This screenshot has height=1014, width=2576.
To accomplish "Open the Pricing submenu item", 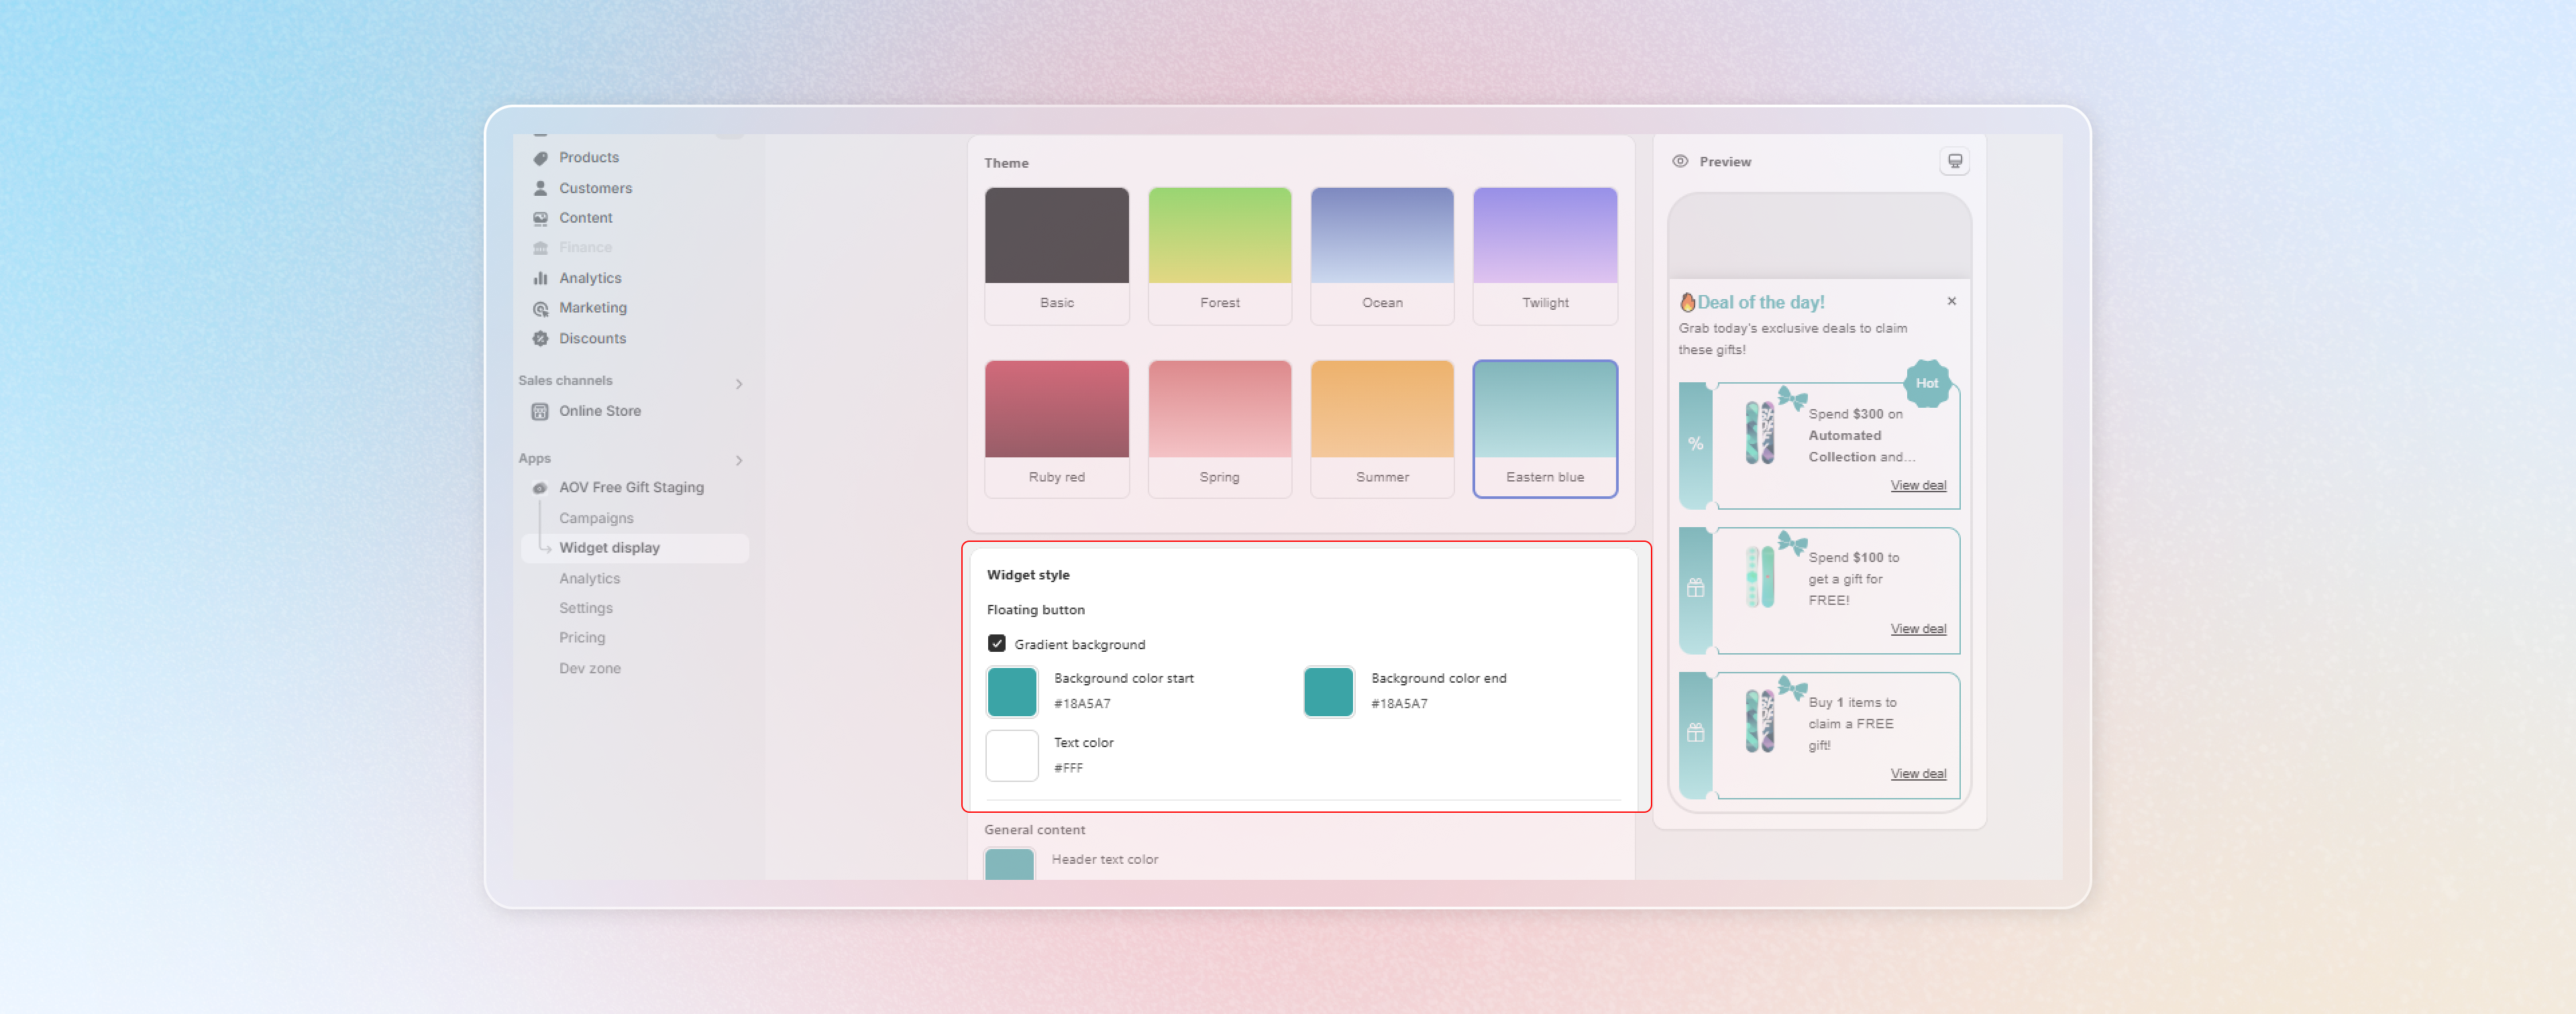I will tap(582, 637).
